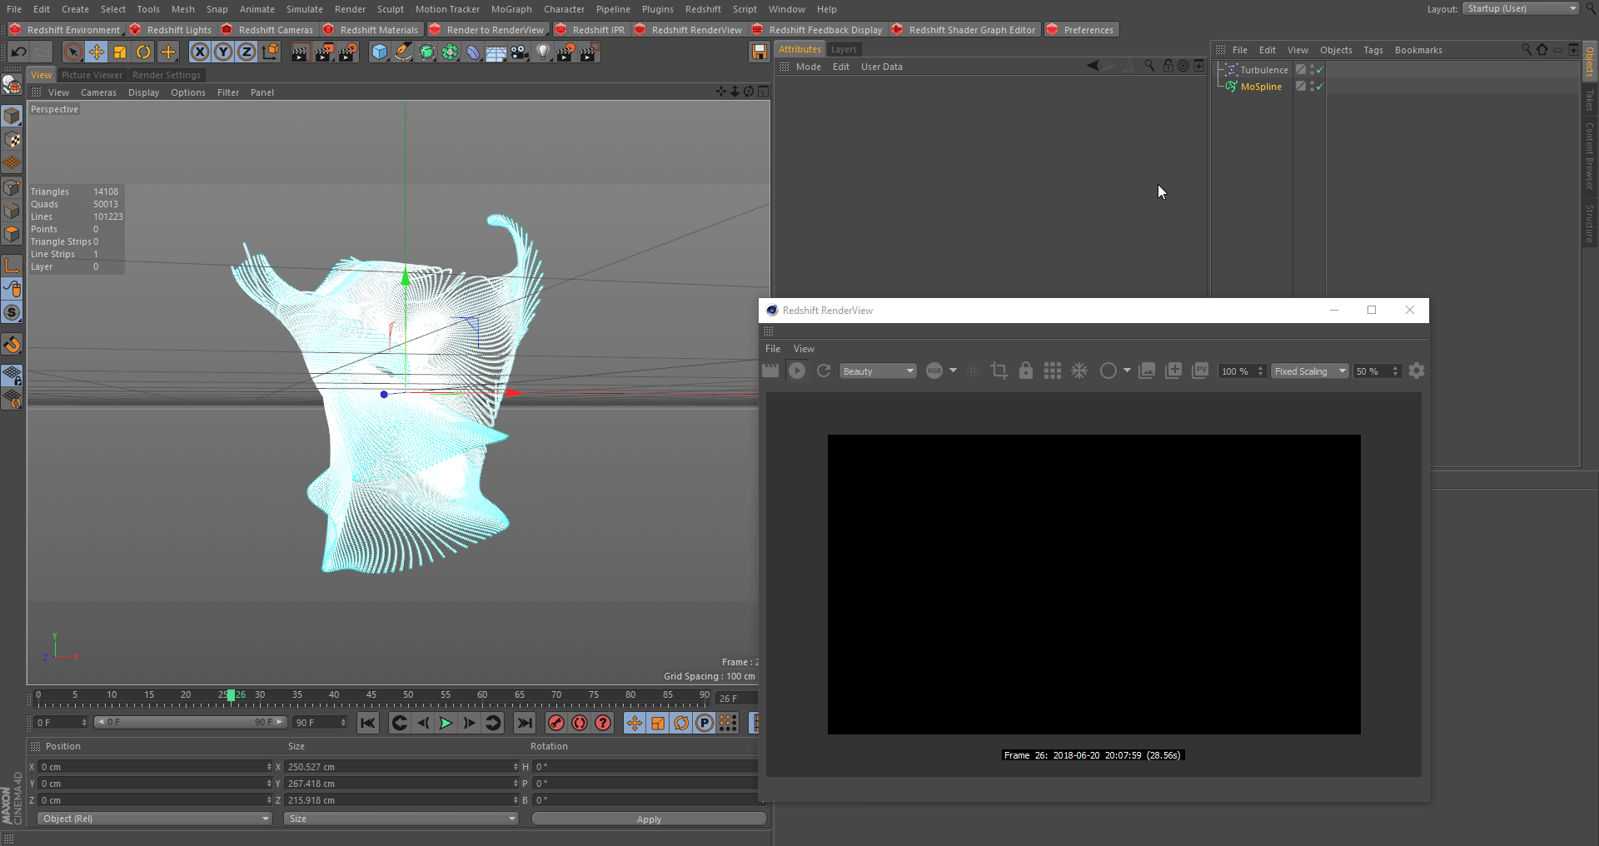Toggle MoSpline visibility dots
The width and height of the screenshot is (1599, 846).
click(x=1313, y=87)
